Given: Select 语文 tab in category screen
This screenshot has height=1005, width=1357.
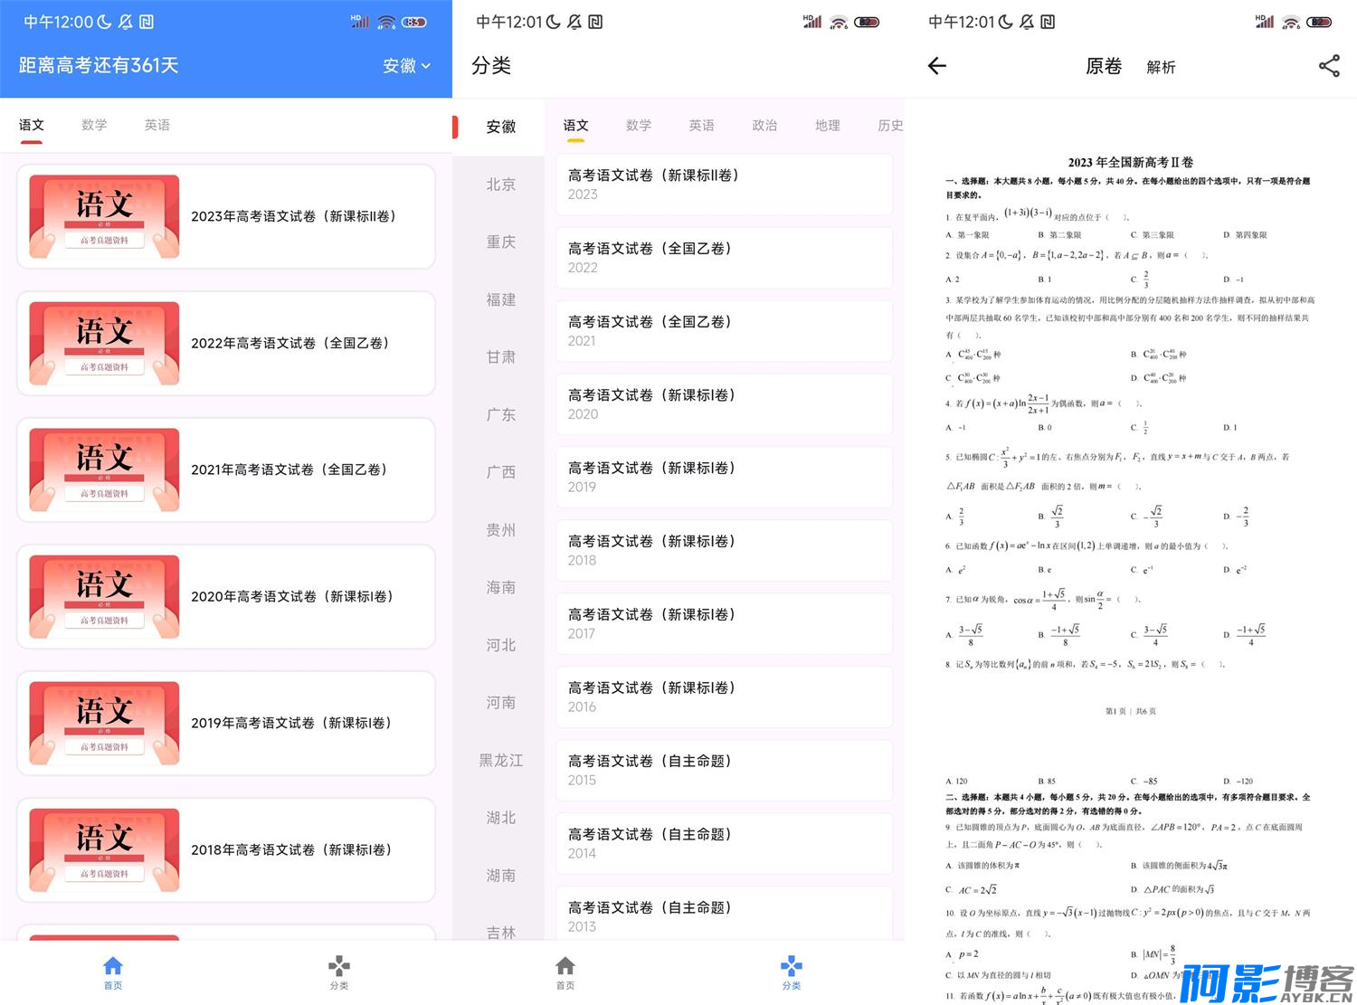Looking at the screenshot, I should pyautogui.click(x=576, y=126).
